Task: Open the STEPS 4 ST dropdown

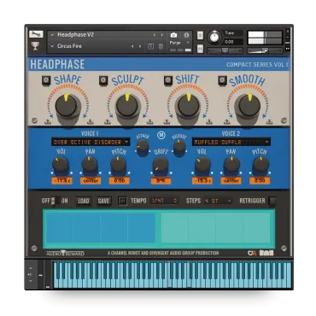Action: coord(218,201)
